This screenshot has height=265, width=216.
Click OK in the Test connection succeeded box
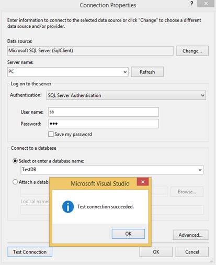coord(128,234)
